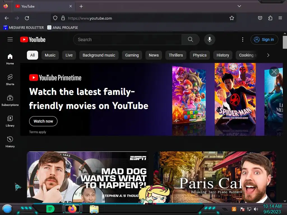Select the Gaming filter chip

(132, 55)
